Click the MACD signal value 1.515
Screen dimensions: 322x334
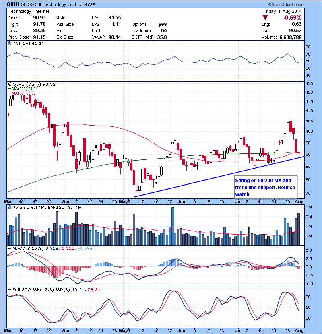click(x=68, y=249)
